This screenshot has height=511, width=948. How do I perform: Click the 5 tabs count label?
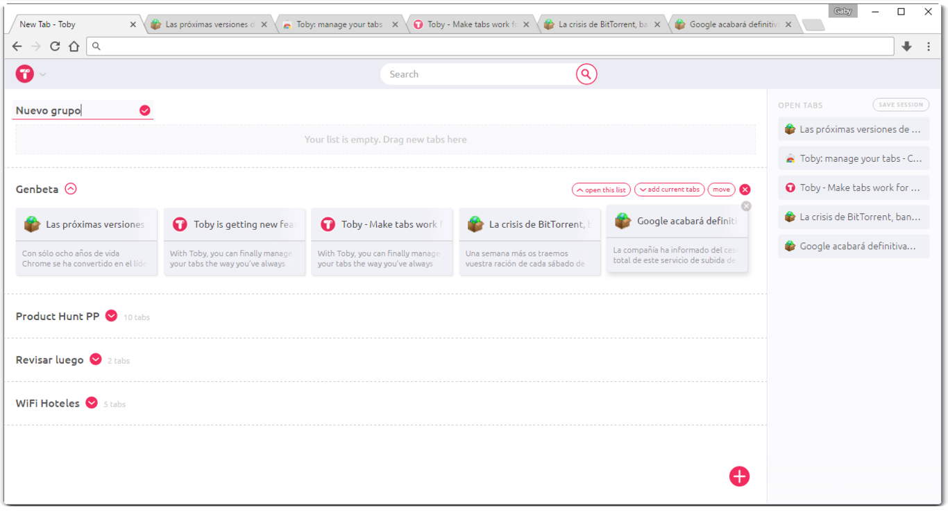(x=115, y=404)
